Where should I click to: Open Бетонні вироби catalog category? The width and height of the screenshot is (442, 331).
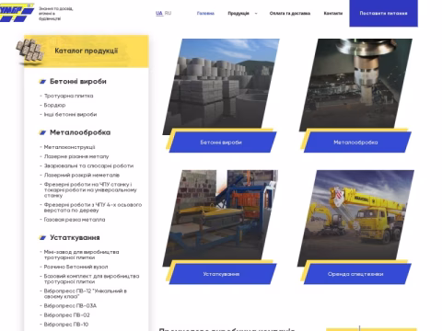[78, 82]
